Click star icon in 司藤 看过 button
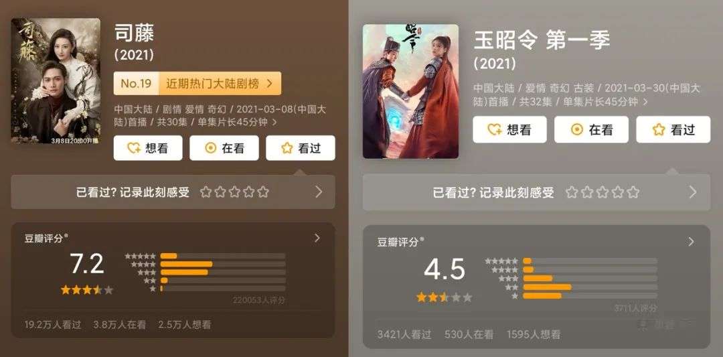 pos(287,148)
